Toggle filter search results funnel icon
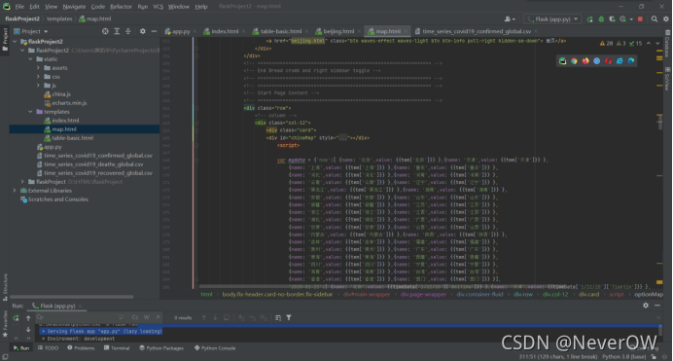This screenshot has width=673, height=361. pos(289,317)
